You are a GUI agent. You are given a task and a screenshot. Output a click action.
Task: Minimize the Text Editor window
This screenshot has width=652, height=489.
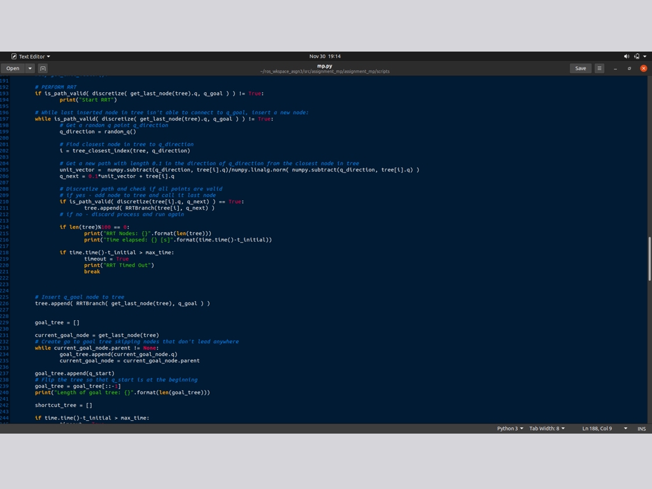tap(616, 68)
